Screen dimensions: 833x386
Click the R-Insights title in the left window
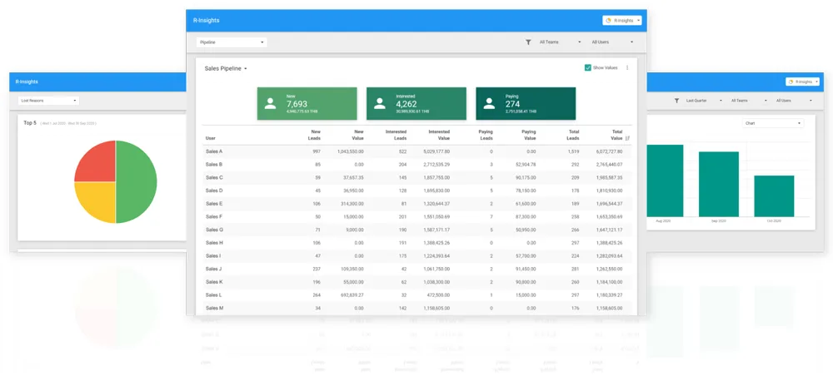click(x=27, y=82)
